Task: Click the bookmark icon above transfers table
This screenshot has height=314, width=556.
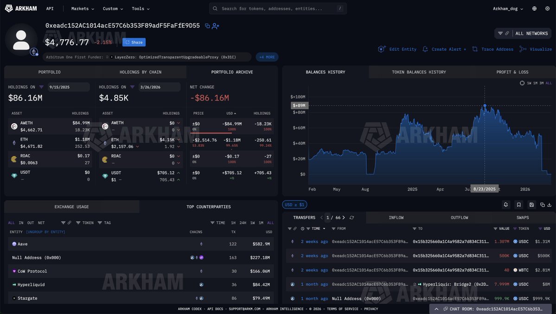Action: click(x=519, y=205)
